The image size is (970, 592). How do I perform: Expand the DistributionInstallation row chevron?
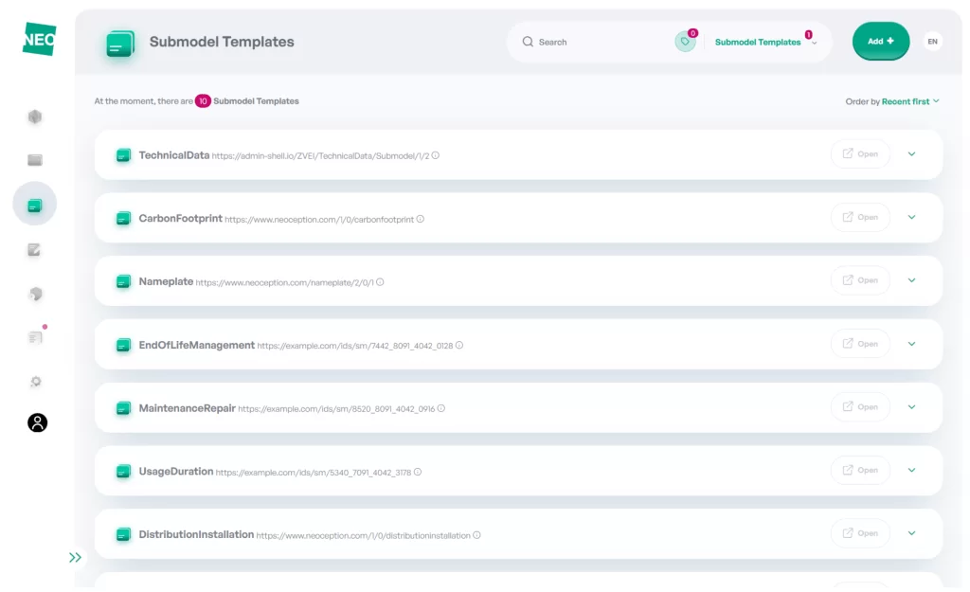[911, 533]
